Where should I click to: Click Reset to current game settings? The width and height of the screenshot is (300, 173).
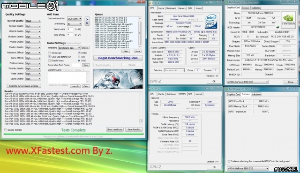click(x=24, y=86)
